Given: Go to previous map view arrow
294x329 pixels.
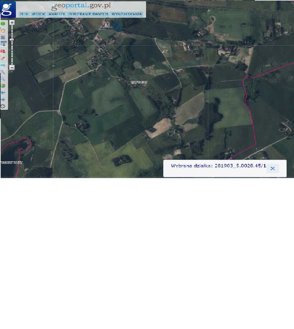Looking at the screenshot, I should pos(3,93).
